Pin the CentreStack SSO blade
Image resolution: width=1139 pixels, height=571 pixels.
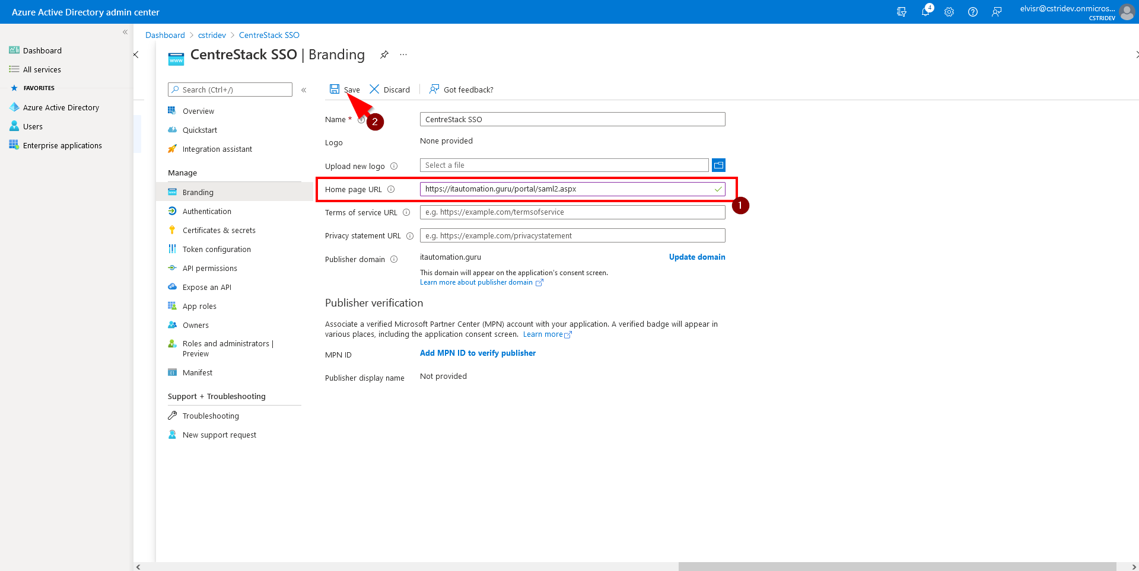pyautogui.click(x=384, y=55)
